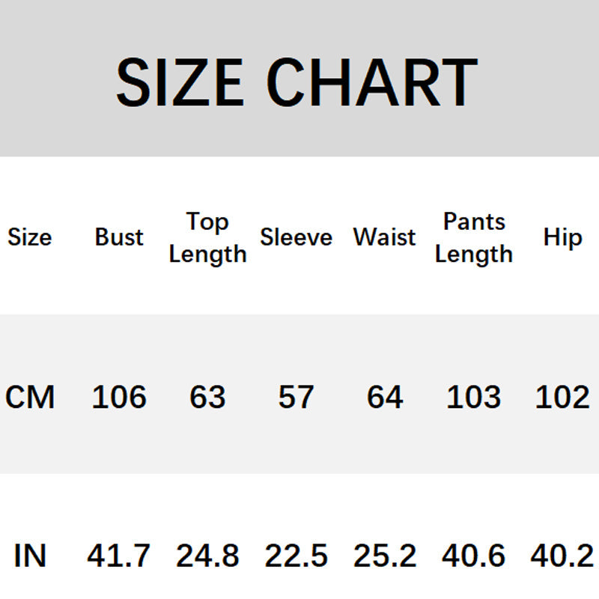Click the bust inches value 41.7
The width and height of the screenshot is (599, 599).
119,556
